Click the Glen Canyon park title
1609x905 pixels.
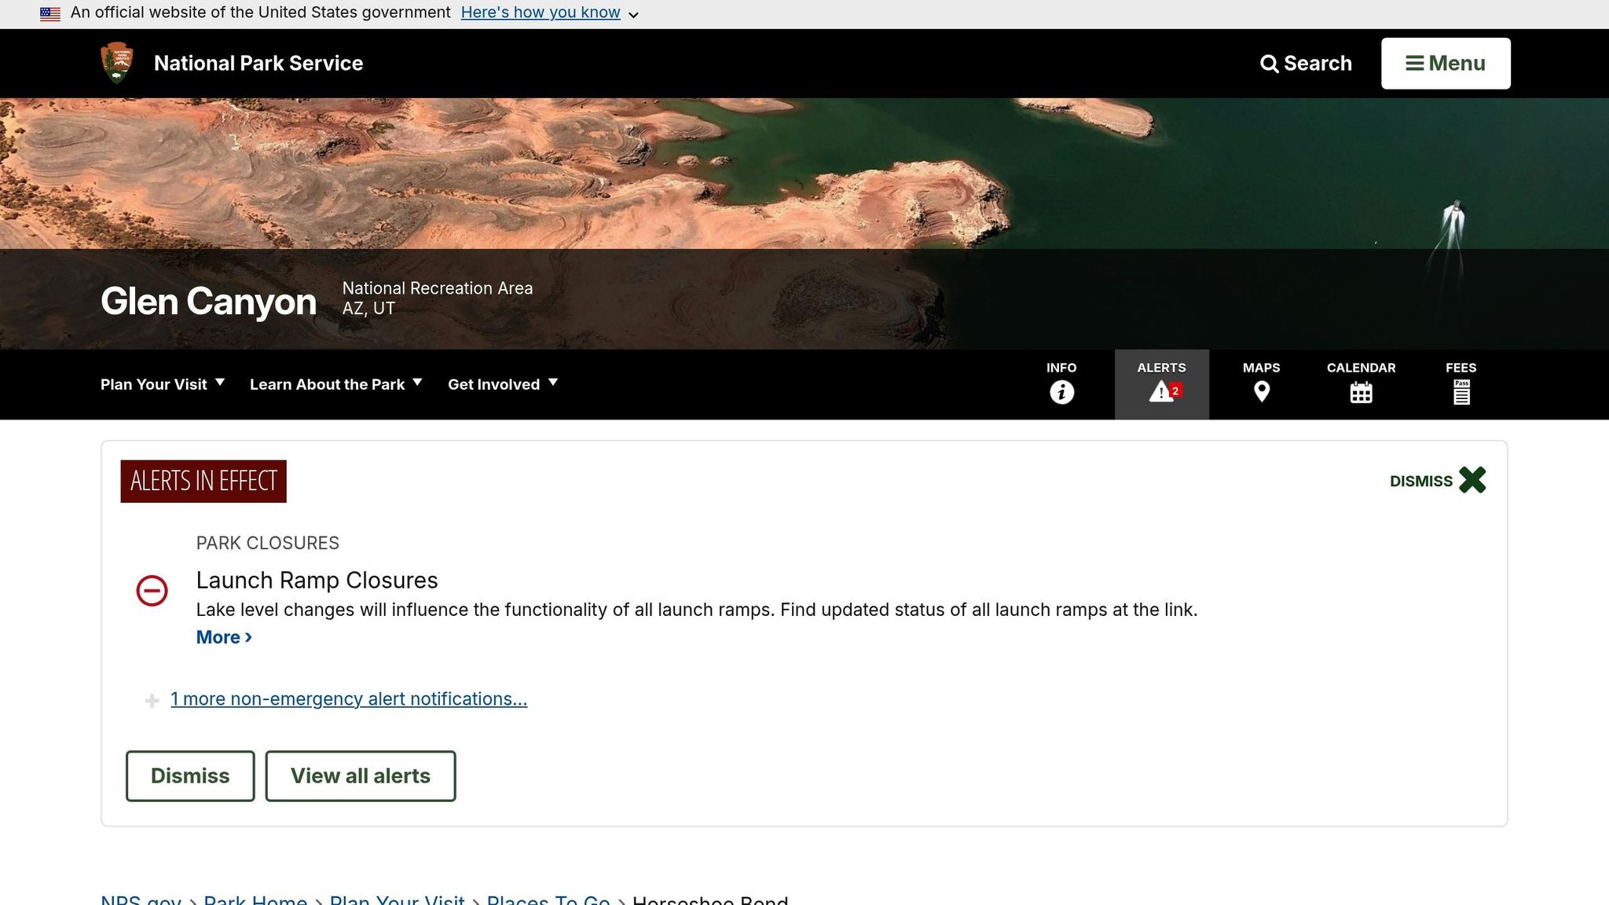tap(208, 302)
